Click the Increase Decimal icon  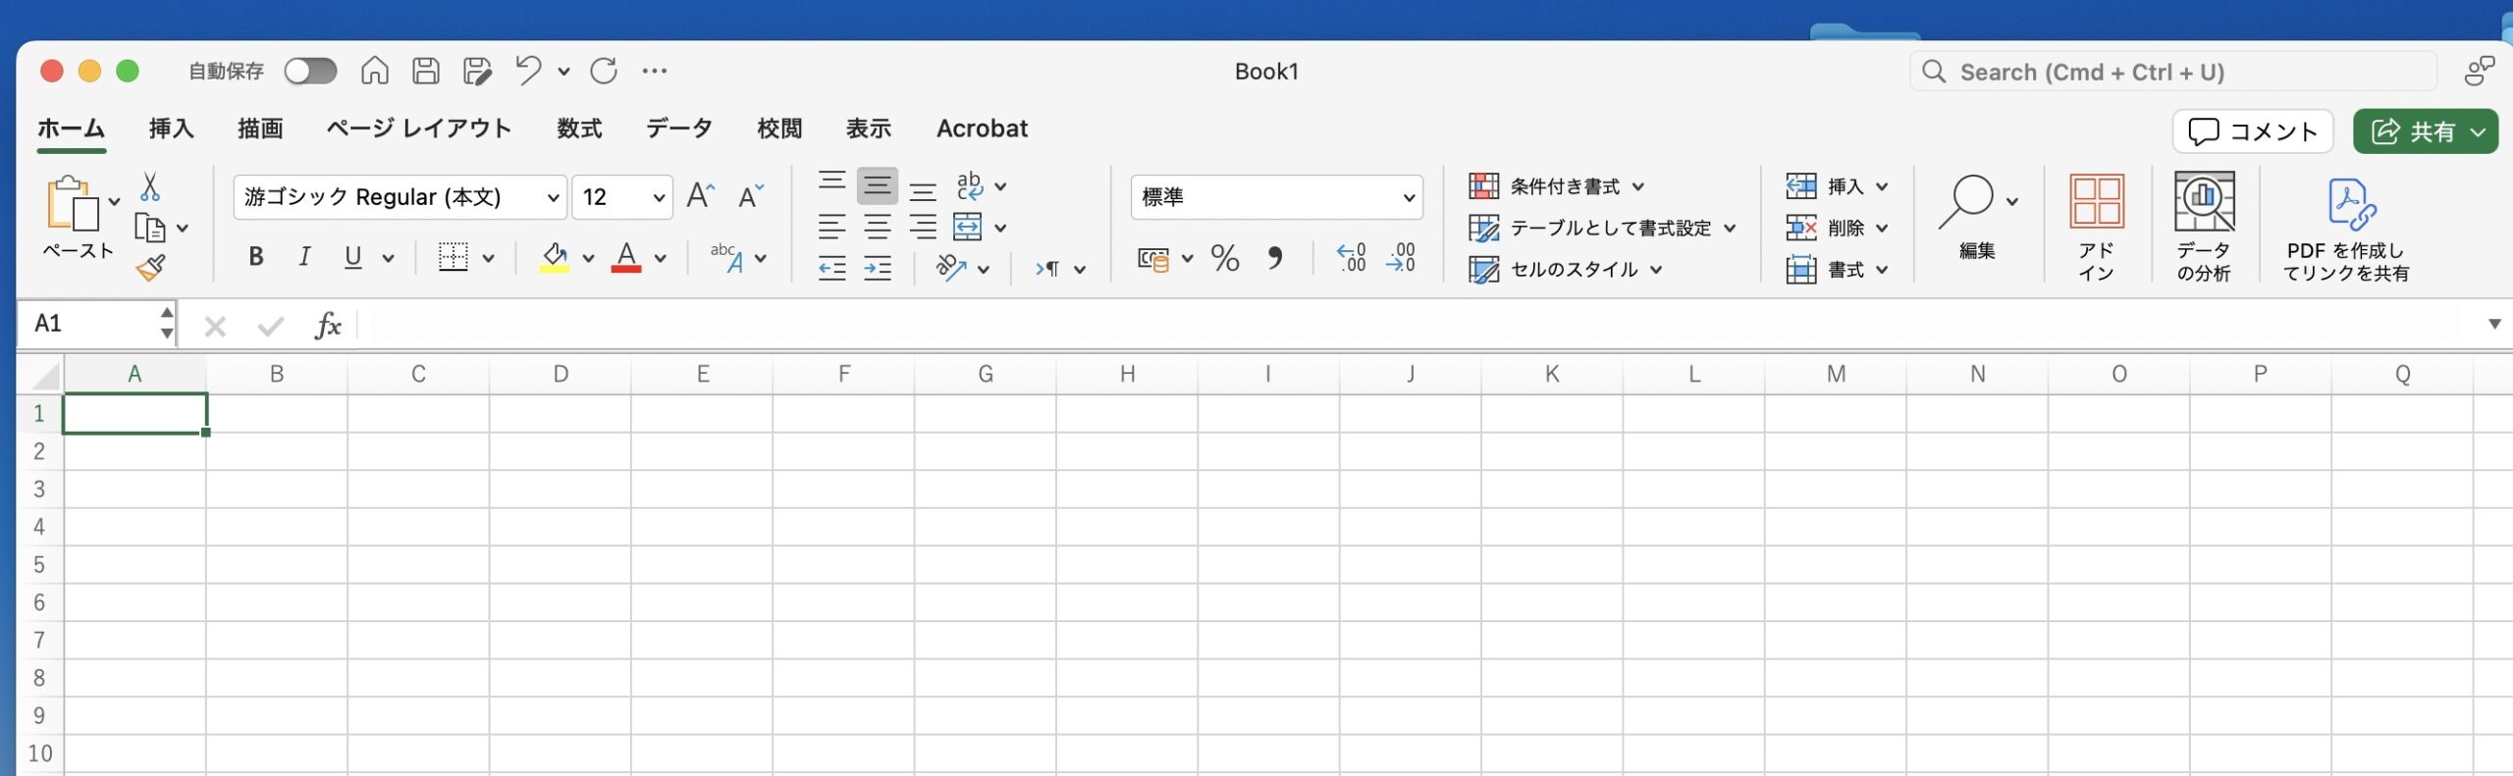click(x=1352, y=258)
